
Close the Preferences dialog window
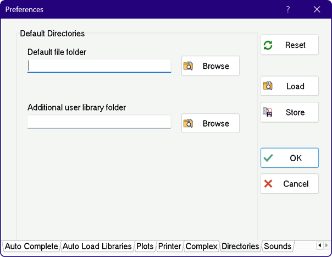317,9
